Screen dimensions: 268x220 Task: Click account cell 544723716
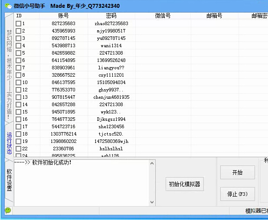coord(64,126)
